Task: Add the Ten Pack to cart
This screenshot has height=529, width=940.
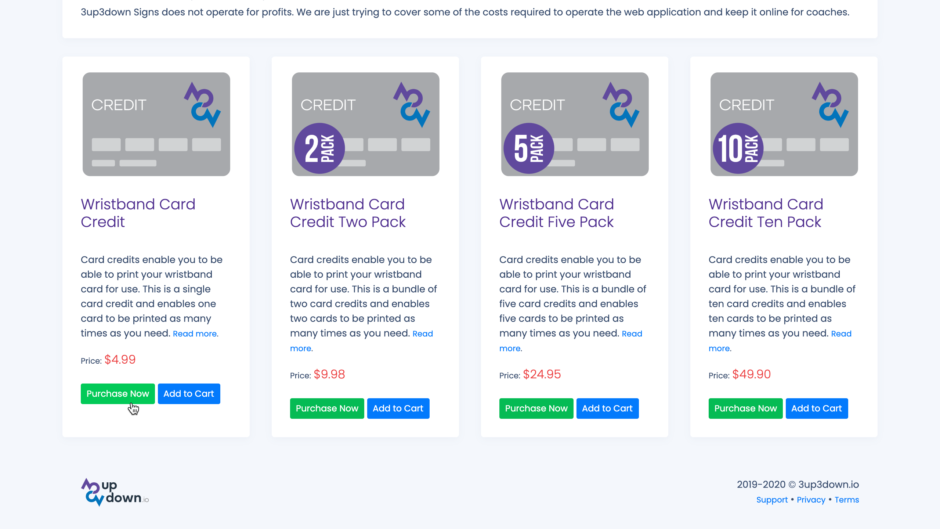Action: click(817, 409)
